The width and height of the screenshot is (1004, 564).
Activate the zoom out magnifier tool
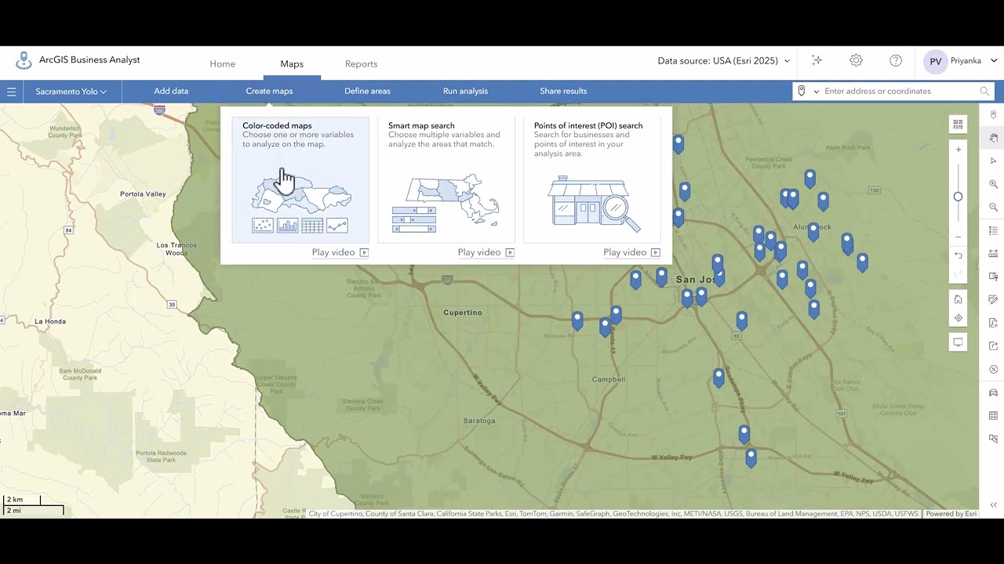coord(993,207)
